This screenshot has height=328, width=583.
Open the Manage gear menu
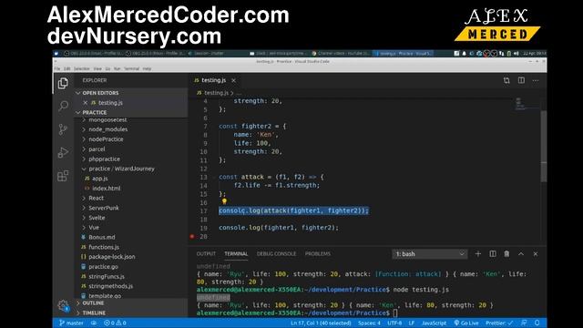pos(63,306)
